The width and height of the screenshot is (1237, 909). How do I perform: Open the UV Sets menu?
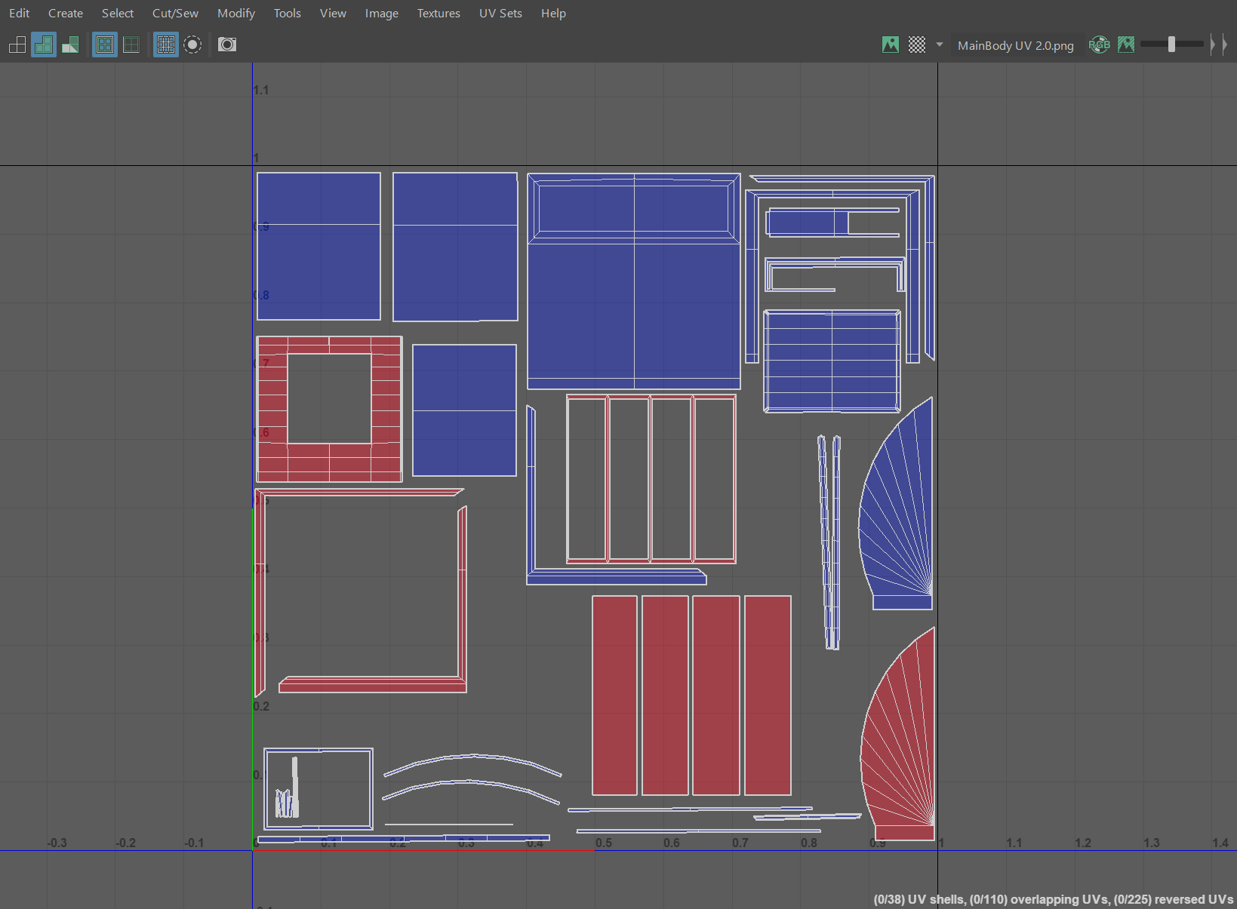pos(500,14)
